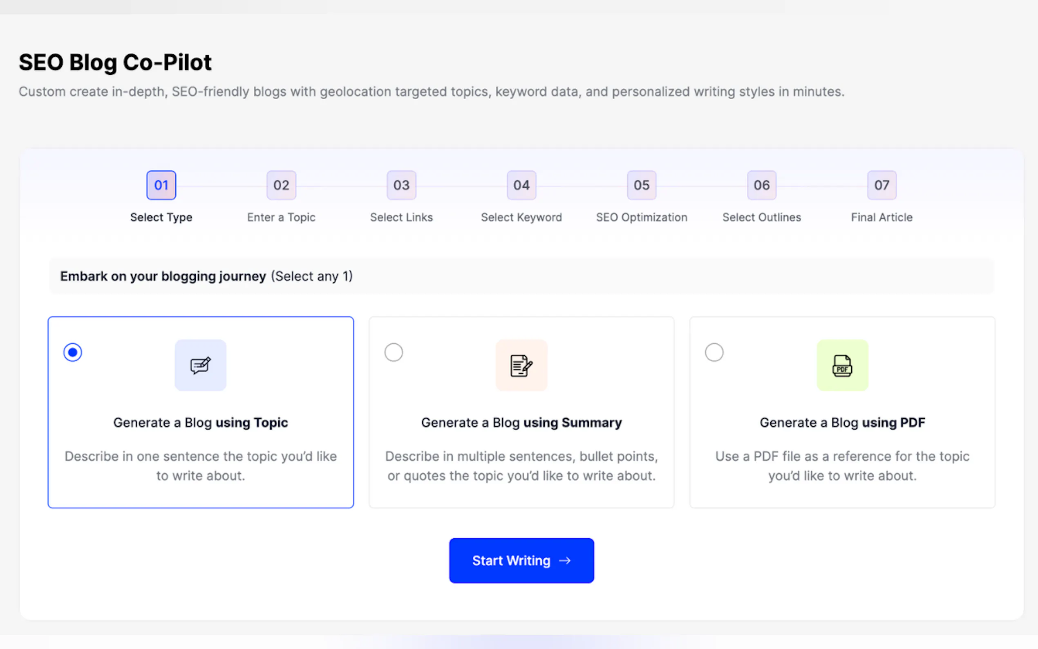Viewport: 1038px width, 649px height.
Task: Go to step 06 Select Outlines
Action: [x=762, y=186]
